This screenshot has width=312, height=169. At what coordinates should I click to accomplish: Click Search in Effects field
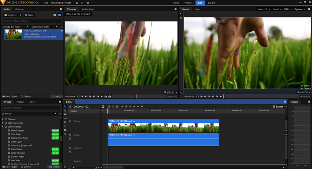coord(31,108)
